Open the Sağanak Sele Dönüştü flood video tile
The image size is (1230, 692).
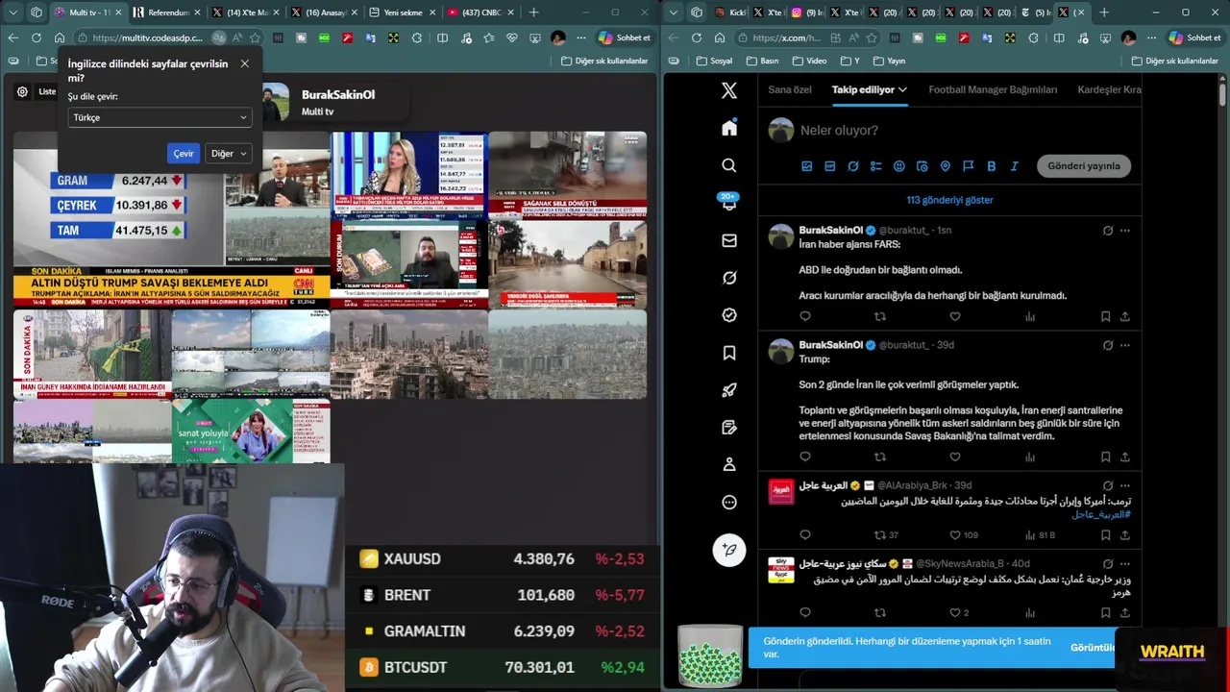[x=567, y=176]
